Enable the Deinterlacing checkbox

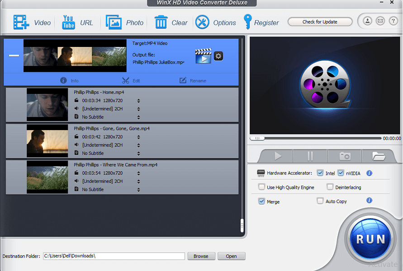click(x=330, y=187)
